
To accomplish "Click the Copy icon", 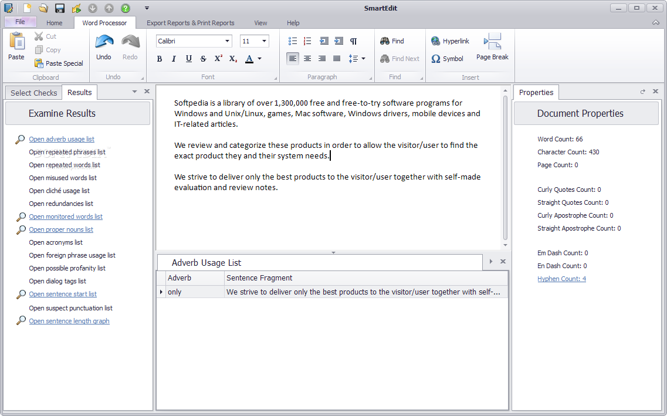I will 39,50.
